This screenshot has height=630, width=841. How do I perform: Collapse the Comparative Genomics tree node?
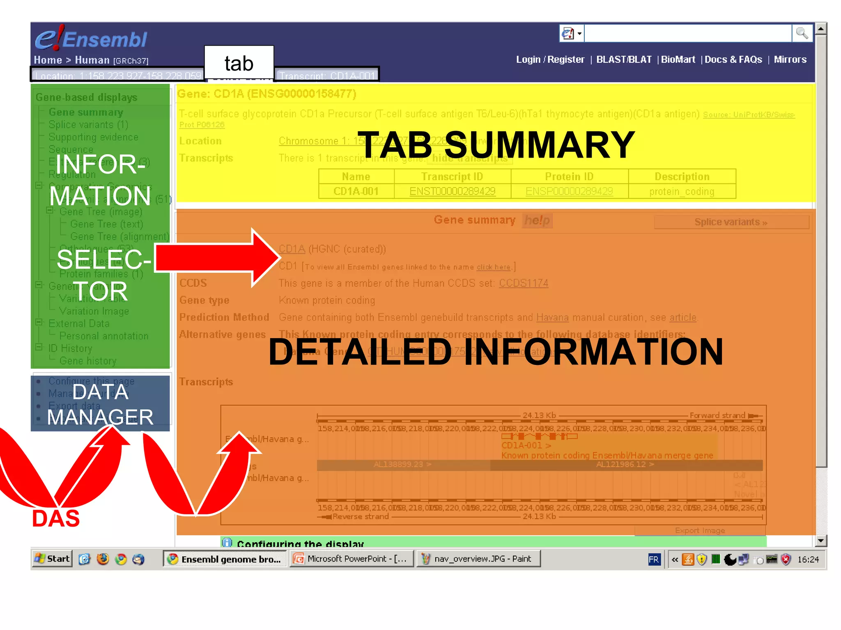(x=39, y=185)
